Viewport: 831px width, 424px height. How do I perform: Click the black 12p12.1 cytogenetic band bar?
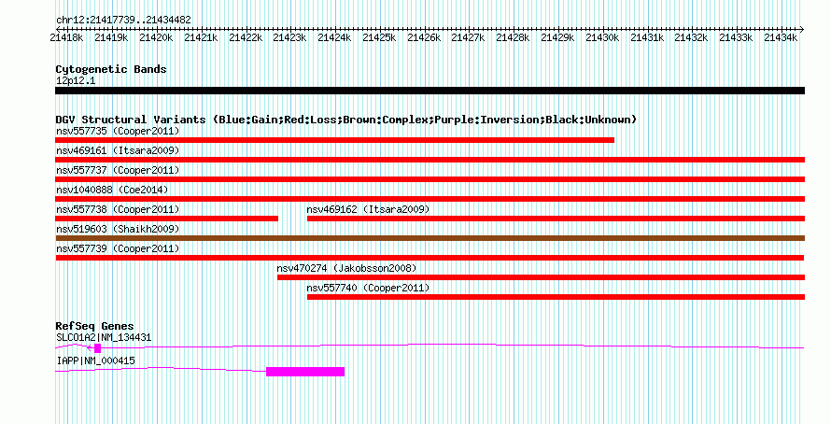click(430, 91)
